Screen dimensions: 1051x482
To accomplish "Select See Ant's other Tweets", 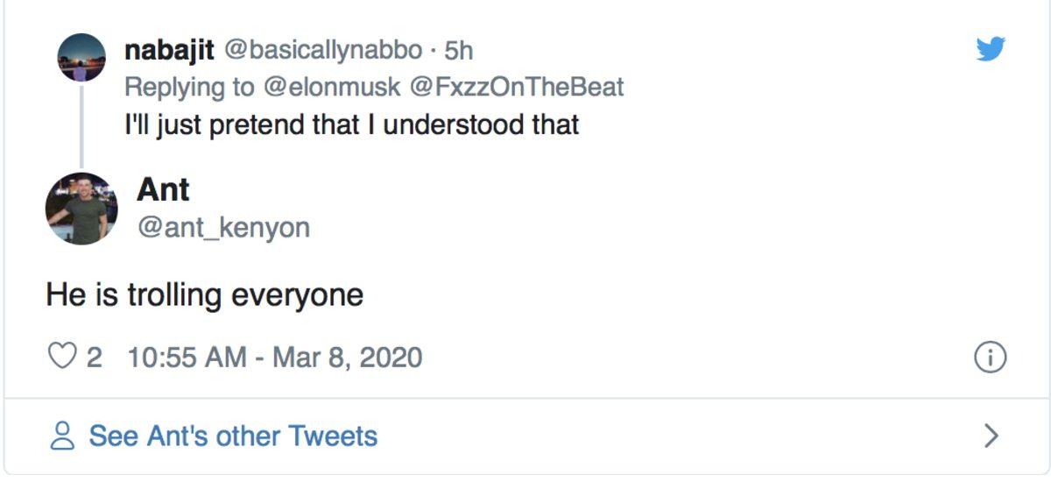I will (x=233, y=436).
